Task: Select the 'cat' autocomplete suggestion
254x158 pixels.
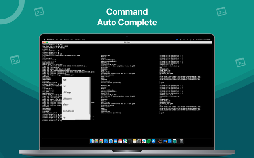Action: click(65, 80)
